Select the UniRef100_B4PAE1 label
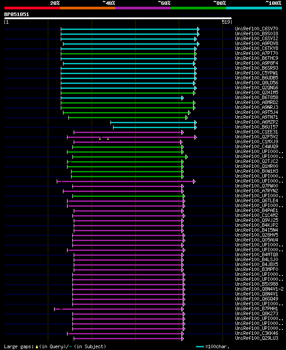 point(257,211)
